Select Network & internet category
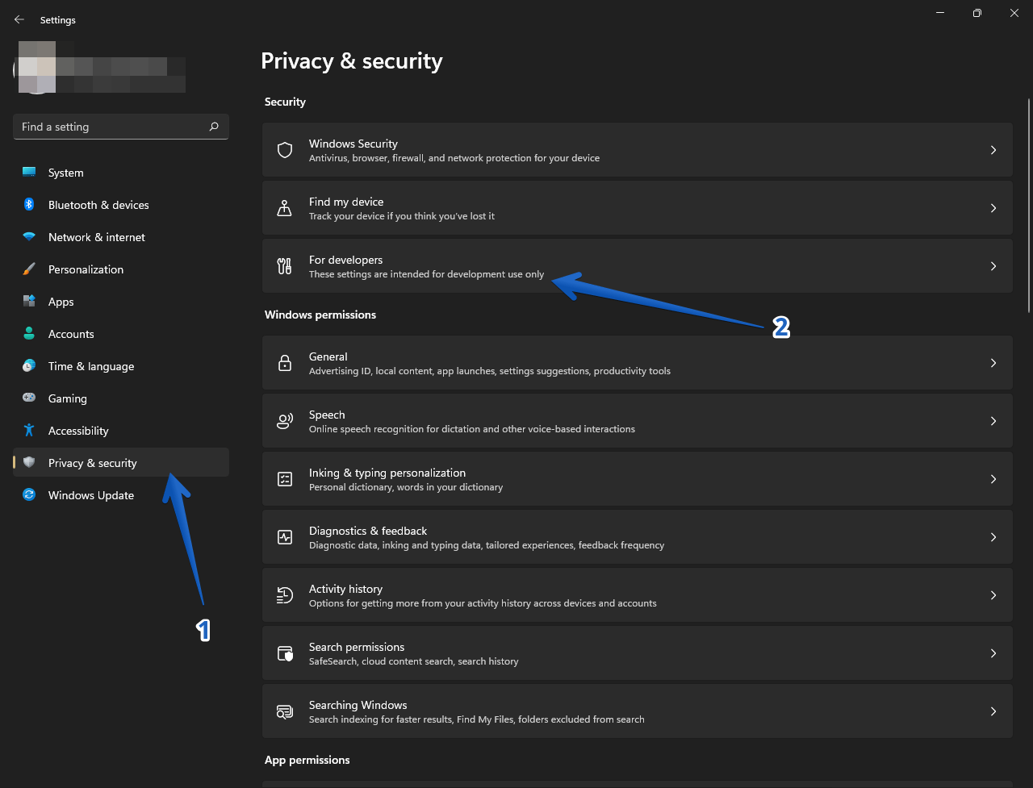 (121, 237)
